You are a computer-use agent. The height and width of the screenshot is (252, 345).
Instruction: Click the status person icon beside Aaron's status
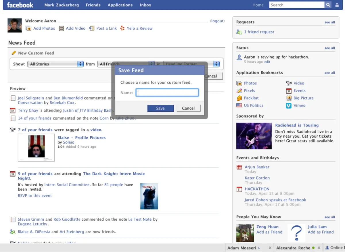(x=239, y=57)
